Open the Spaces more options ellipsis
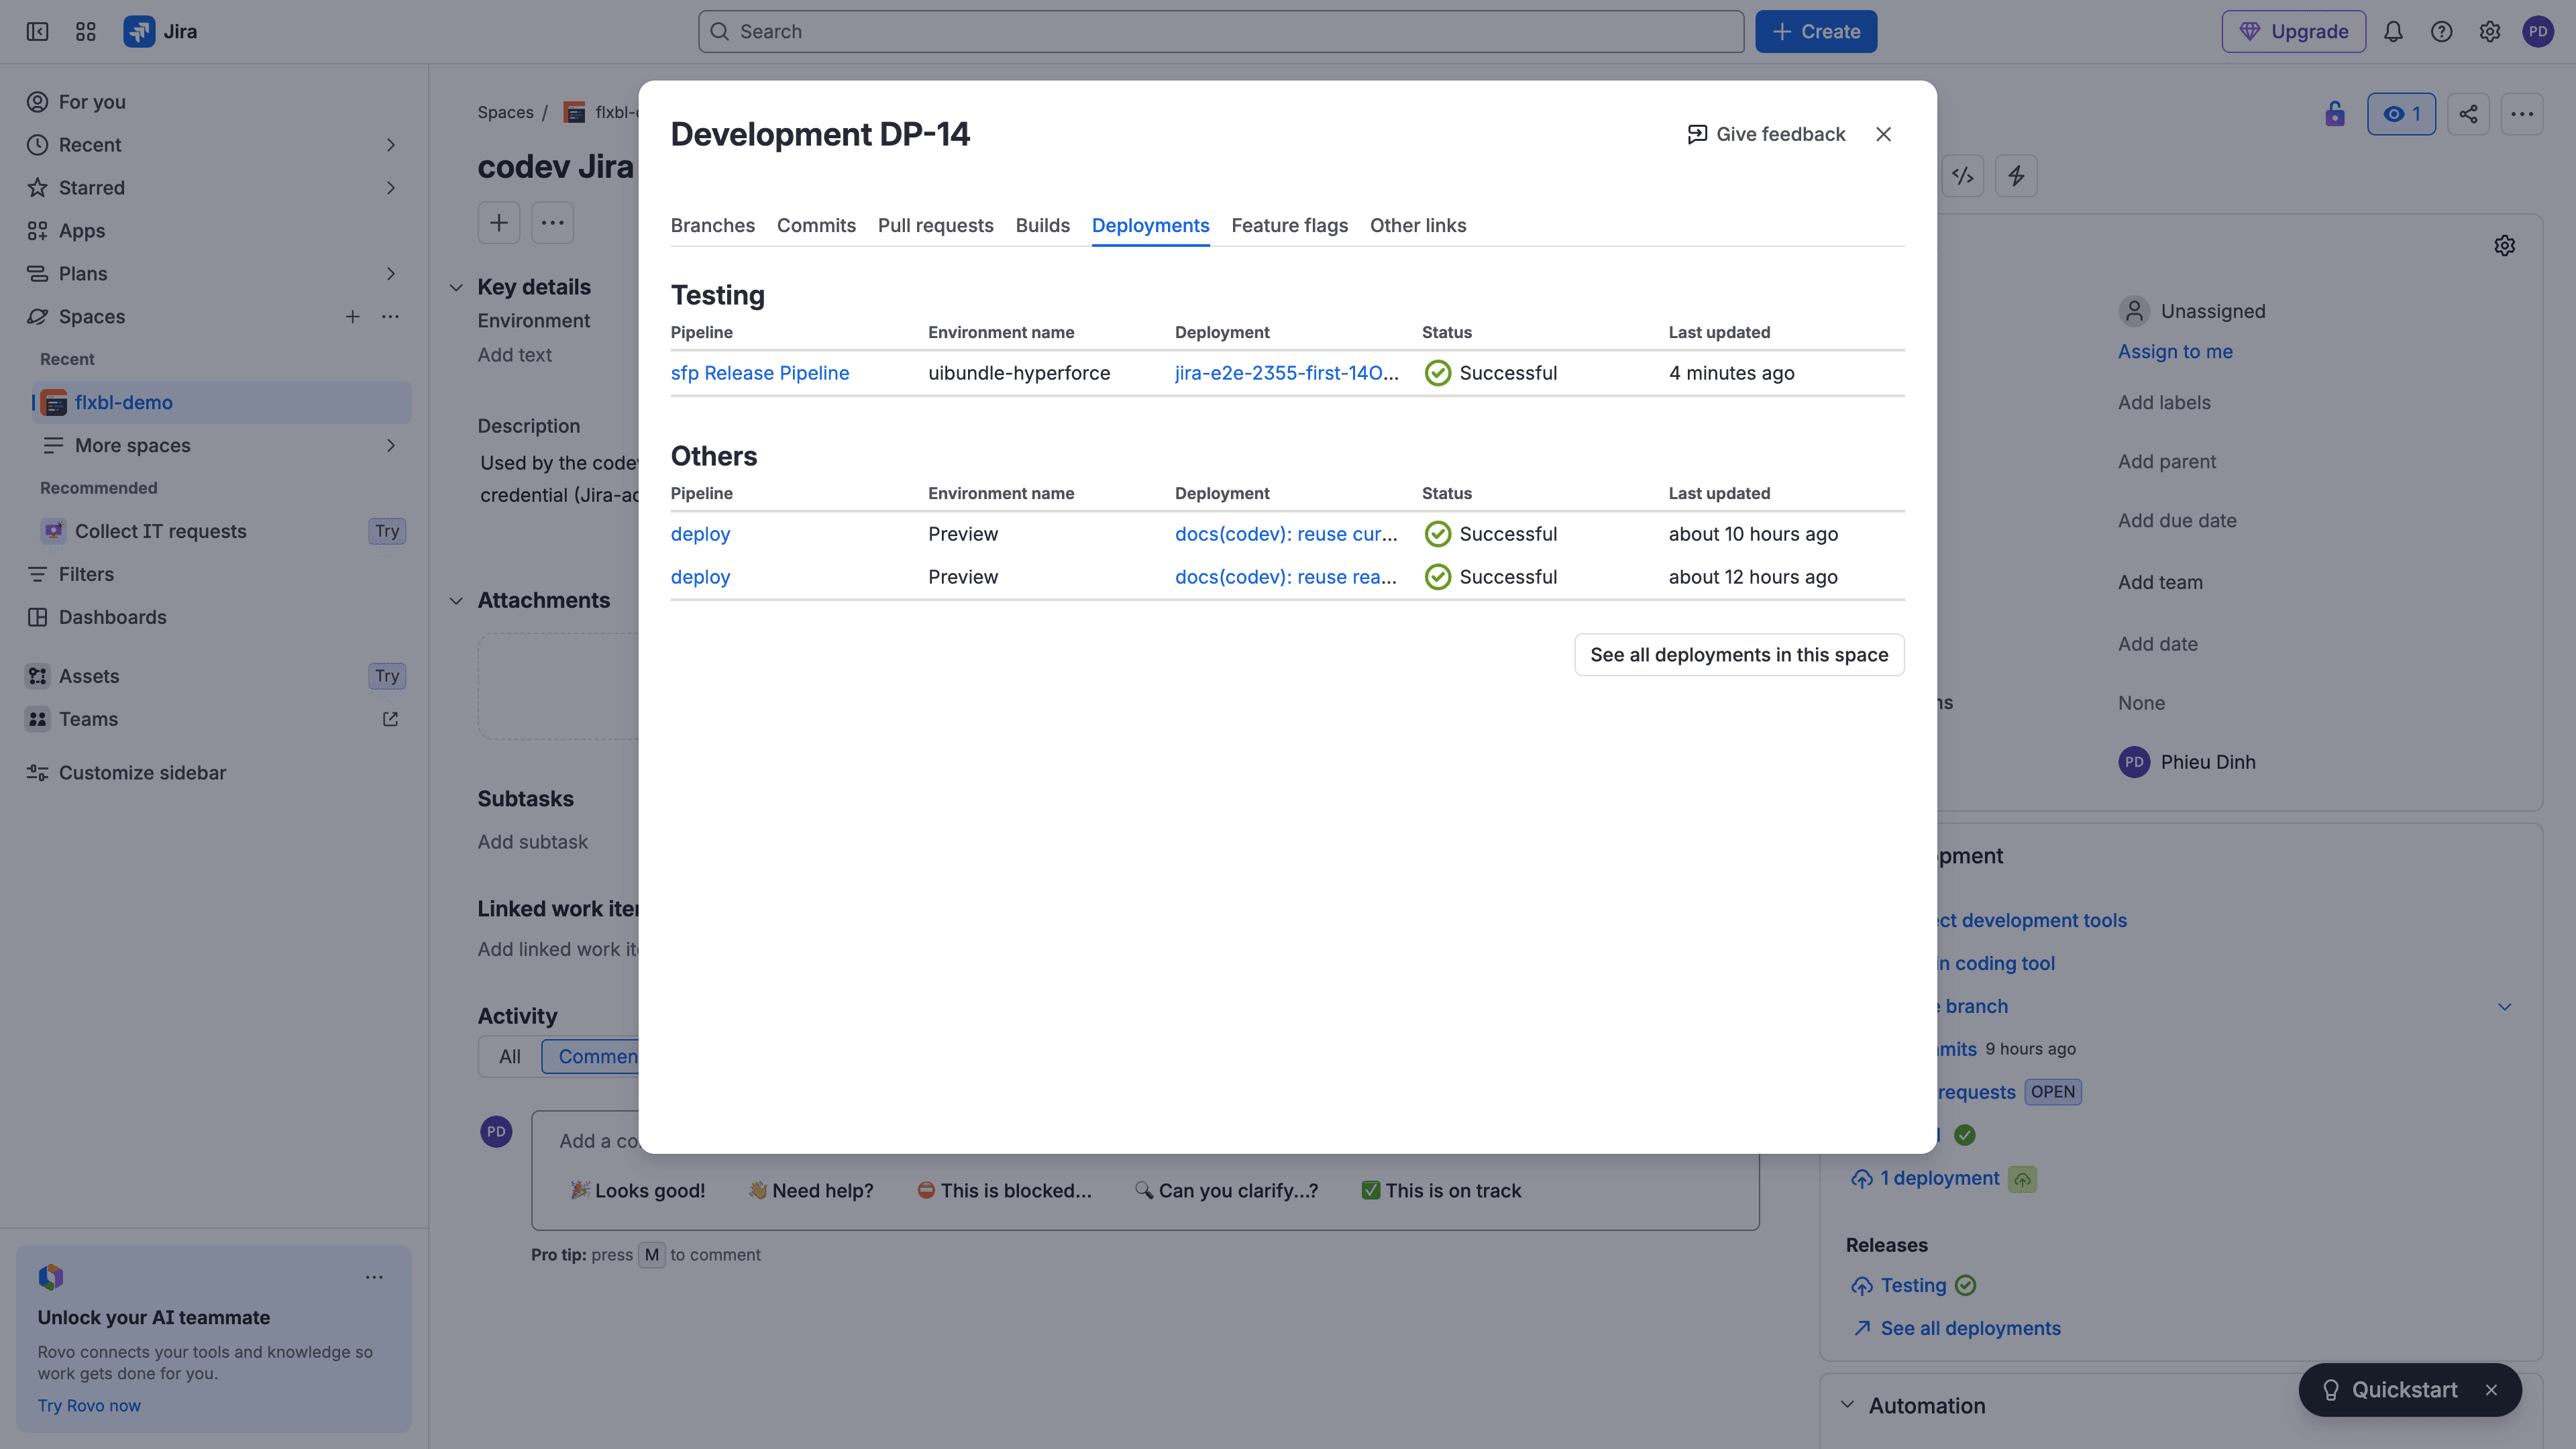Viewport: 2576px width, 1449px height. tap(390, 317)
